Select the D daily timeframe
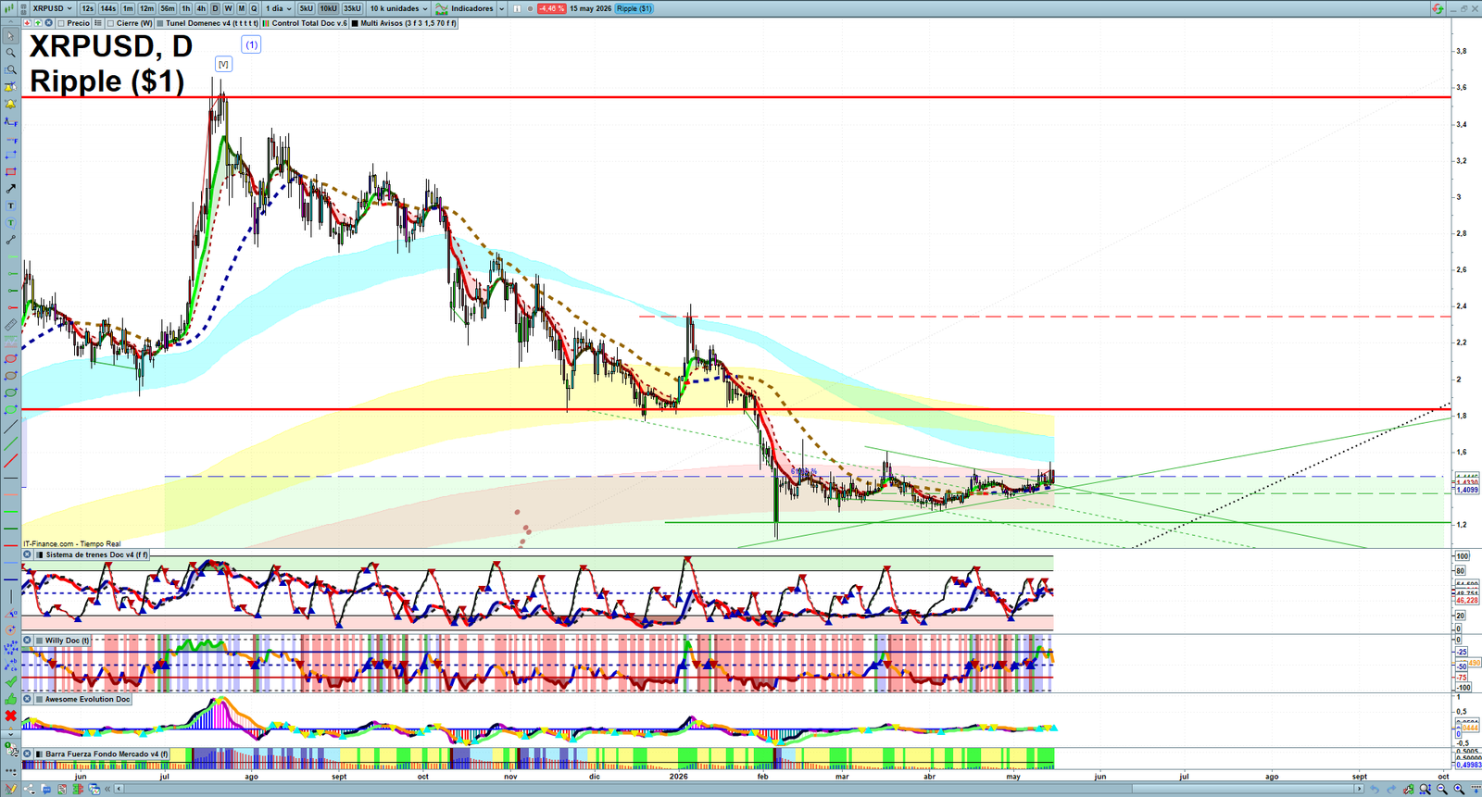The height and width of the screenshot is (797, 1482). click(x=215, y=8)
